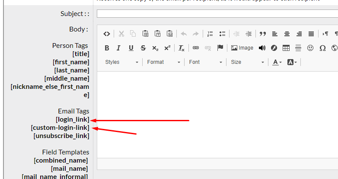This screenshot has width=338, height=179.
Task: Expand the Format dropdown
Action: click(163, 62)
